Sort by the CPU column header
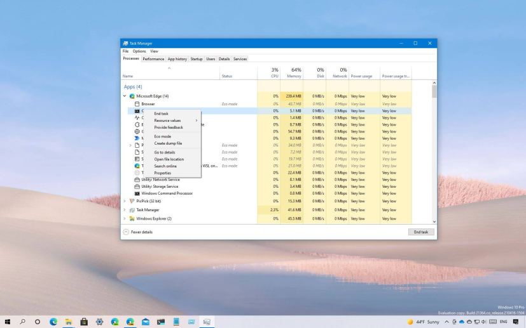 tap(268, 72)
